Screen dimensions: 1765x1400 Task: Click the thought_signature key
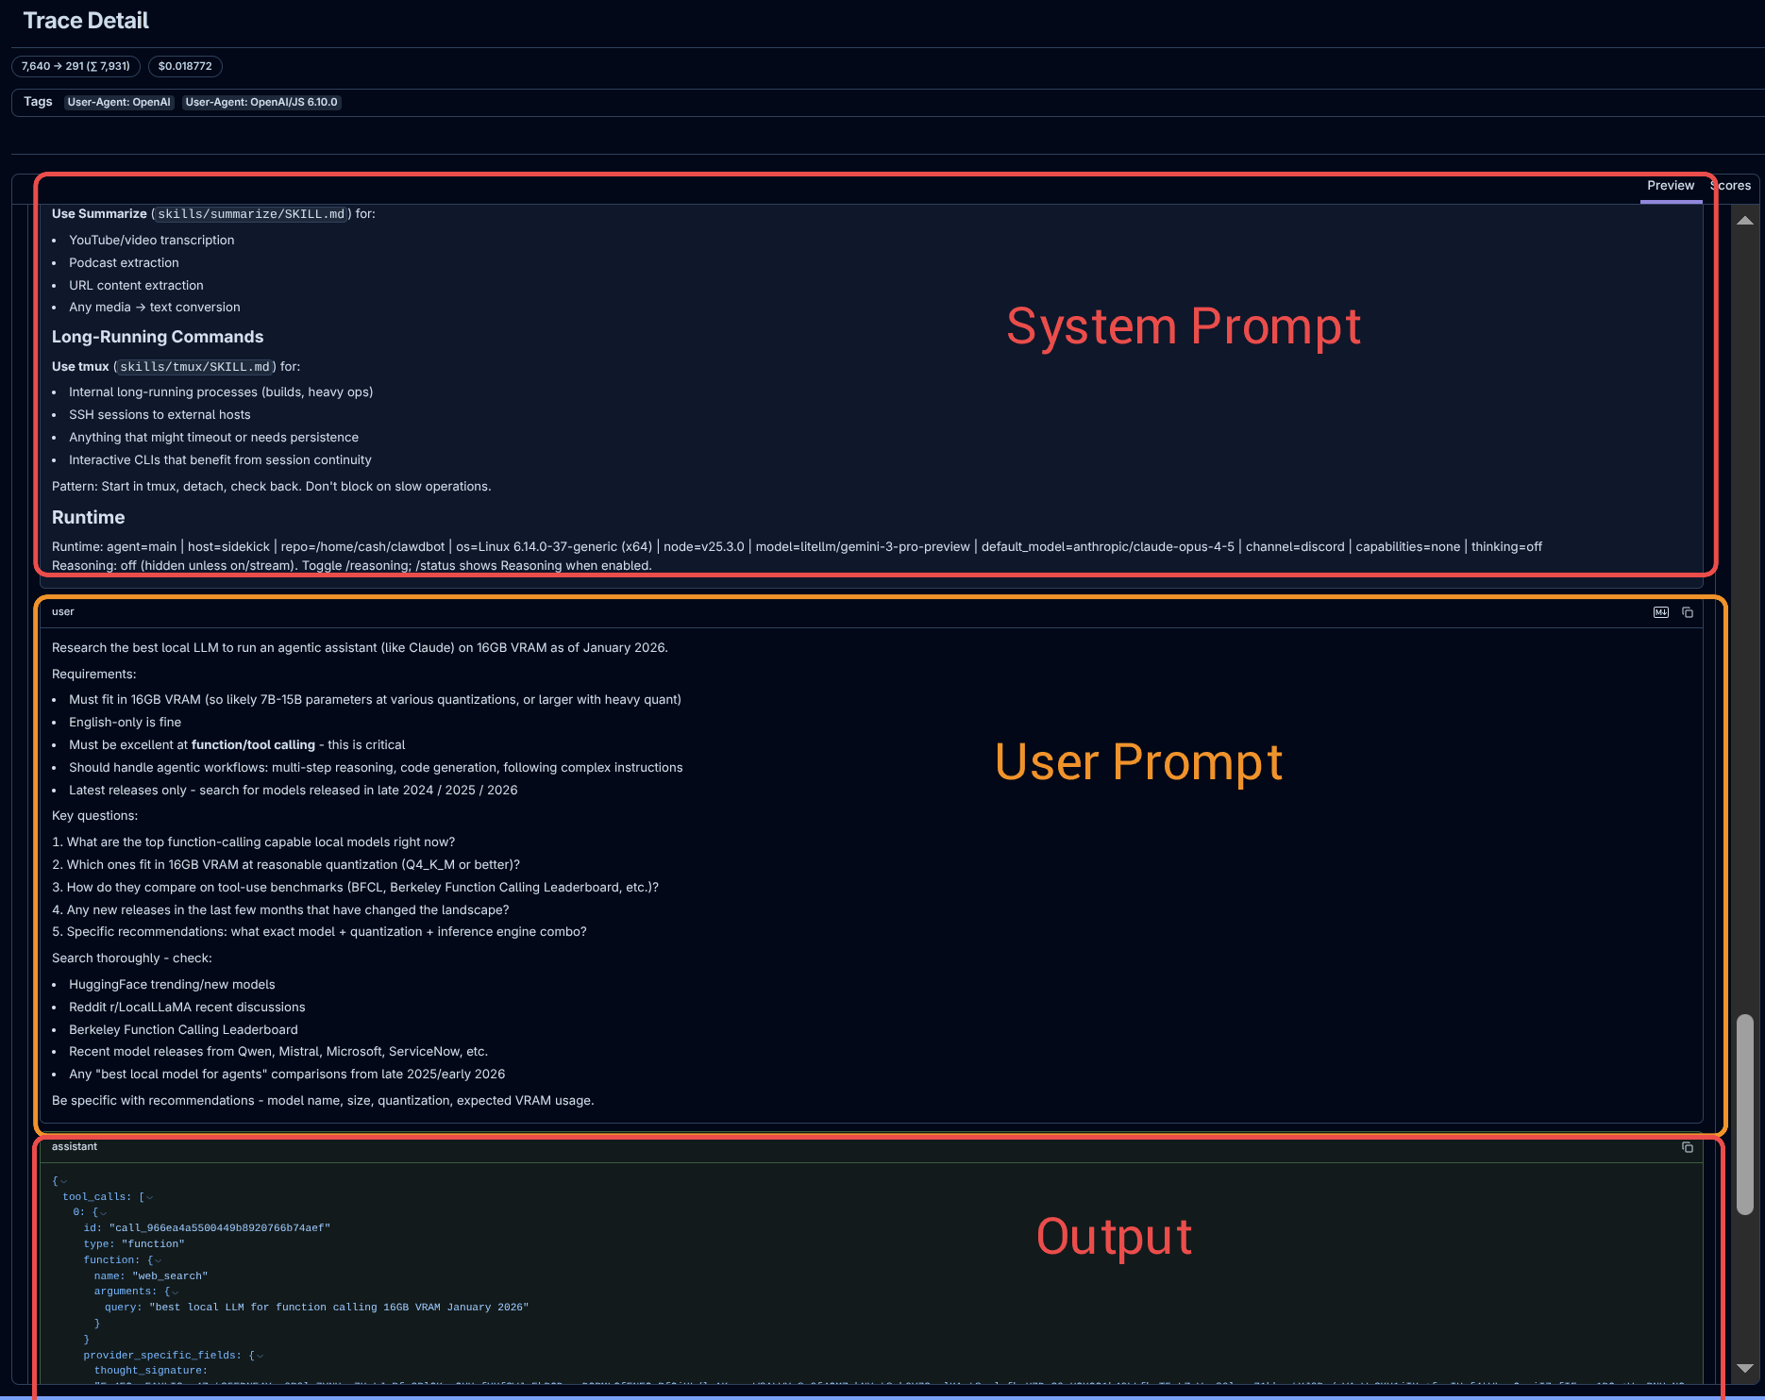coord(150,1371)
